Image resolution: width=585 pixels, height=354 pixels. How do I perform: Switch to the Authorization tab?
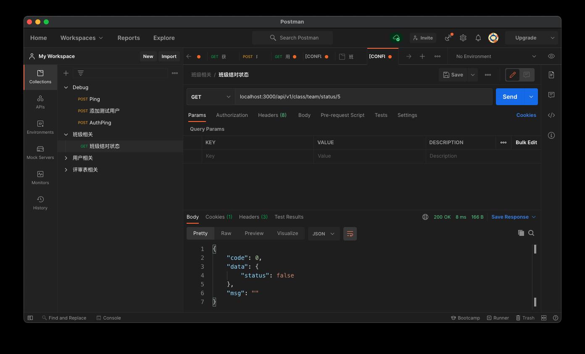tap(232, 115)
